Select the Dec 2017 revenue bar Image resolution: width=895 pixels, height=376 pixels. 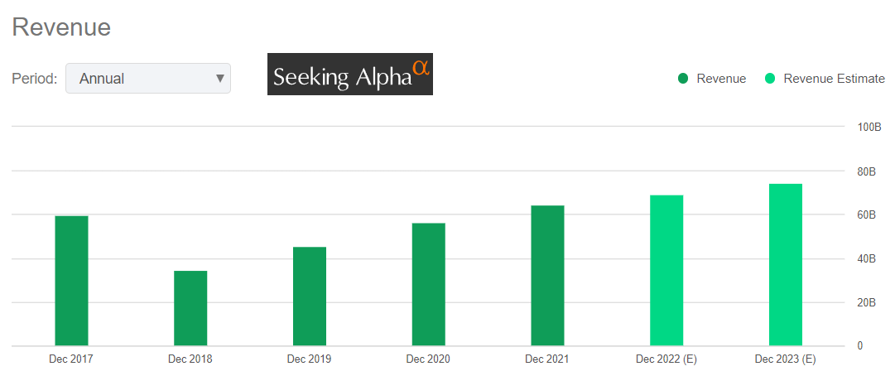[71, 281]
